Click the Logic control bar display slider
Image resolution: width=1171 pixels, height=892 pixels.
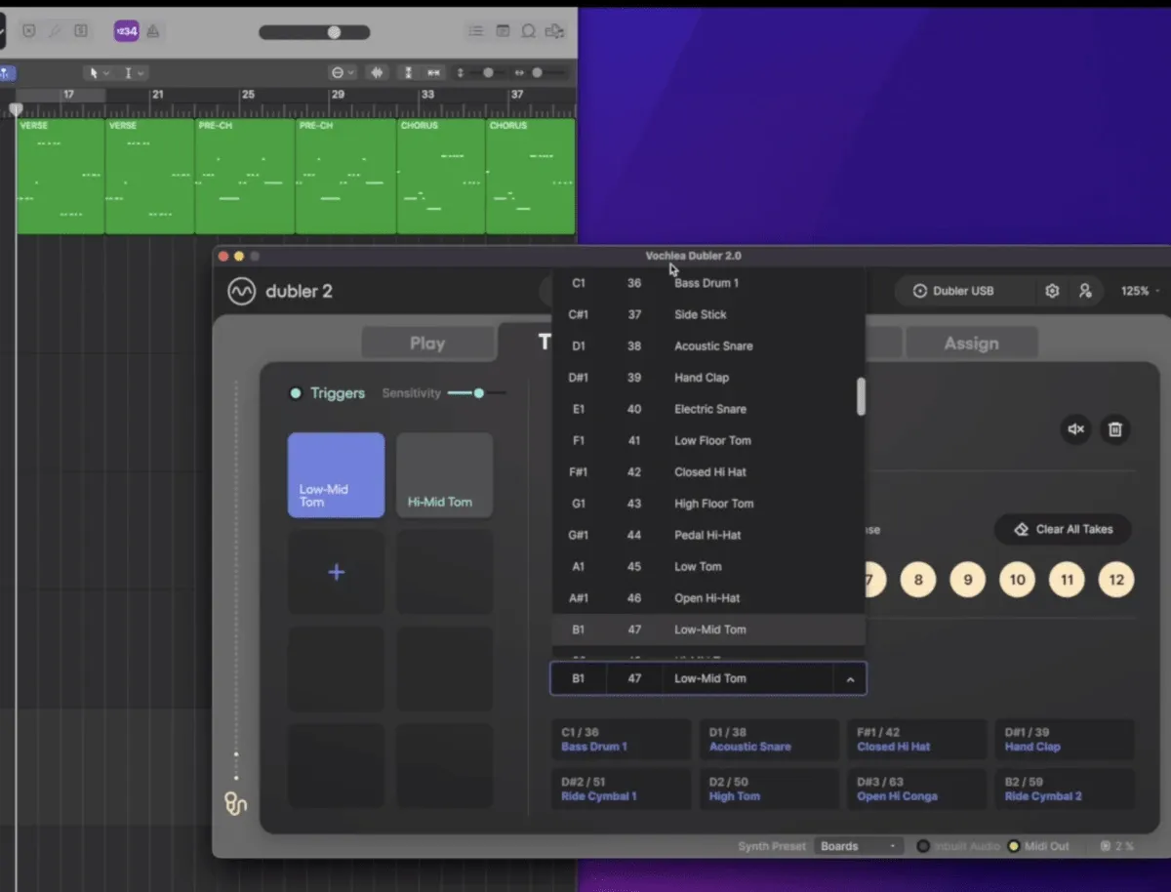[x=314, y=32]
